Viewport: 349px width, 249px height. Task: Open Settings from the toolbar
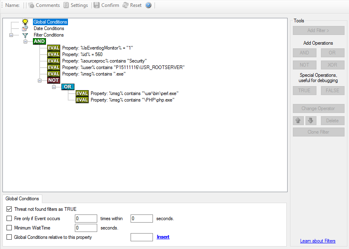tap(66, 5)
